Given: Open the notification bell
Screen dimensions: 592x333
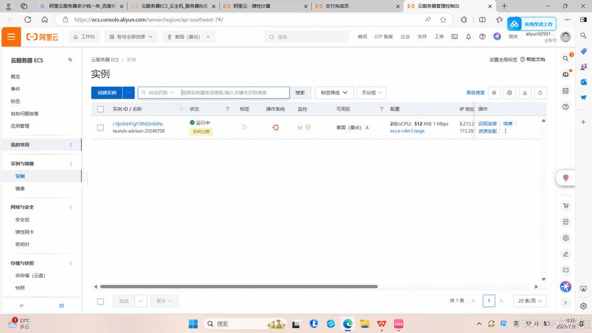Looking at the screenshot, I should 468,37.
